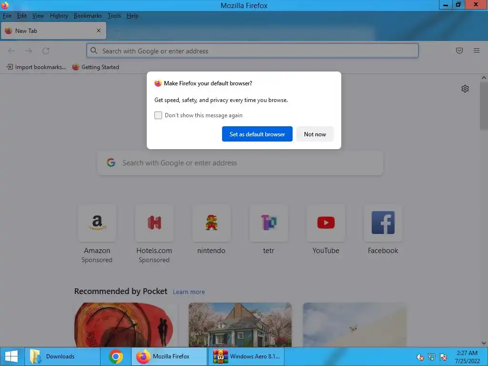Image resolution: width=488 pixels, height=366 pixels.
Task: Click the Pocket Learn more link
Action: coord(189,292)
